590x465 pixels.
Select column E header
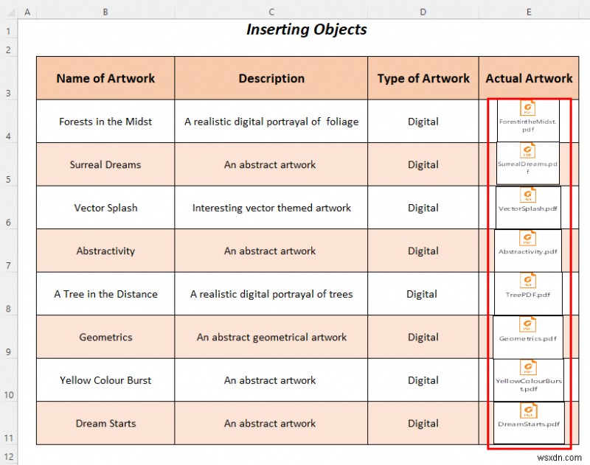click(x=529, y=12)
